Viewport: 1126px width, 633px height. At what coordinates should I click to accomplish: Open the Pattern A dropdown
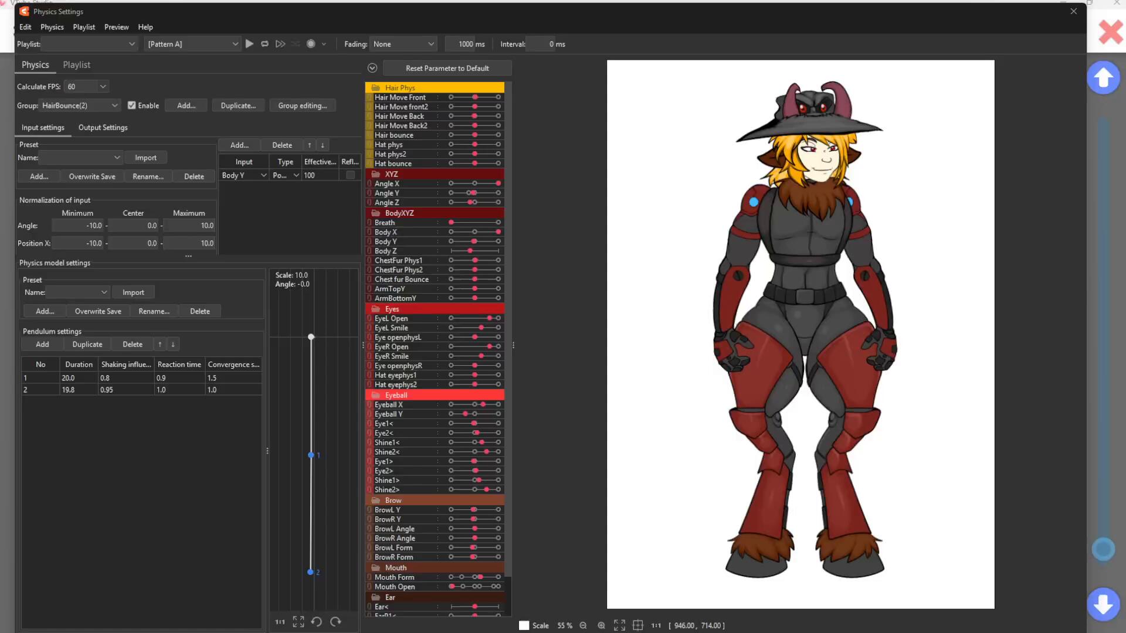click(192, 44)
